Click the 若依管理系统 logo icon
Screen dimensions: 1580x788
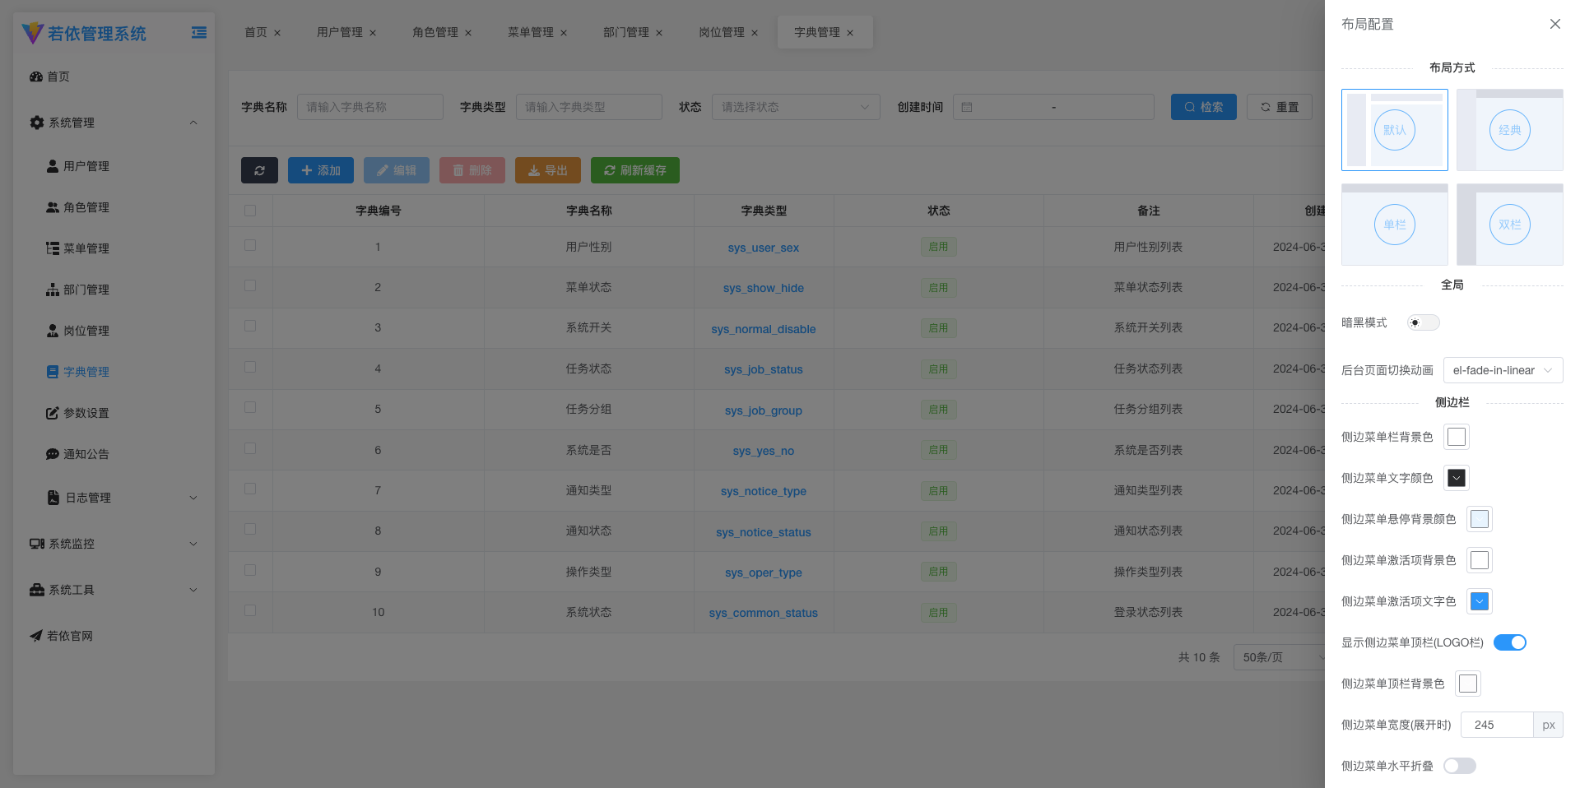tap(33, 33)
